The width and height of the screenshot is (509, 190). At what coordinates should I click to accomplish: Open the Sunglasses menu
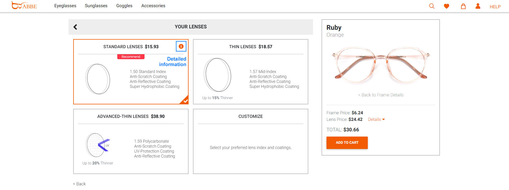96,6
